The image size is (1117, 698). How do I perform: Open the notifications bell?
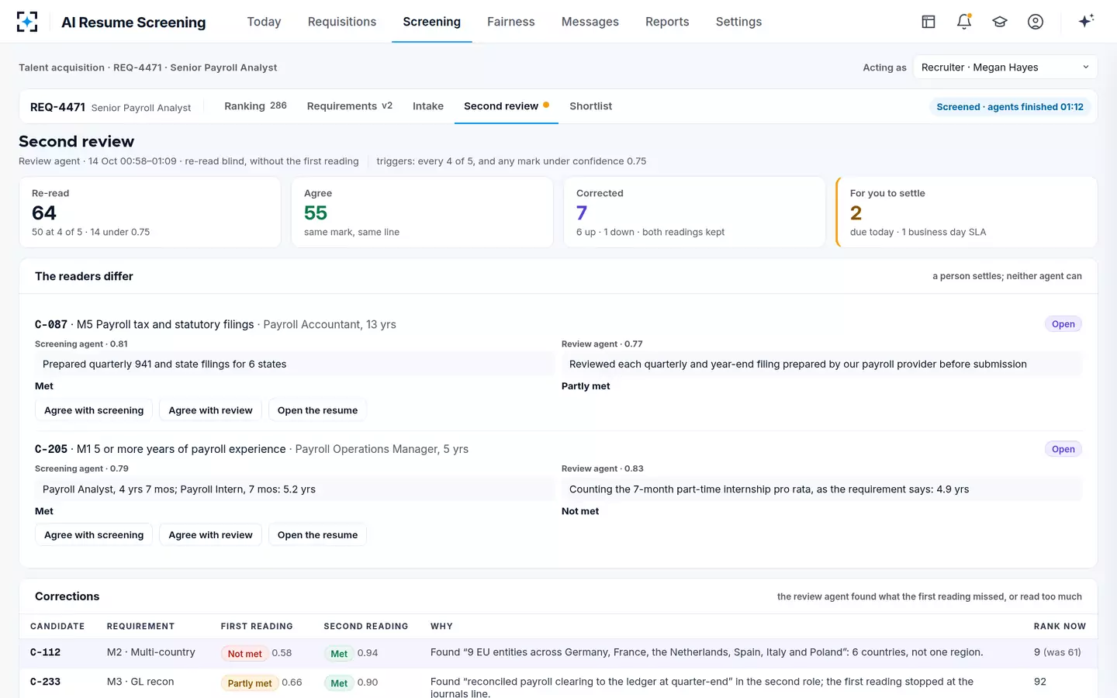point(964,22)
